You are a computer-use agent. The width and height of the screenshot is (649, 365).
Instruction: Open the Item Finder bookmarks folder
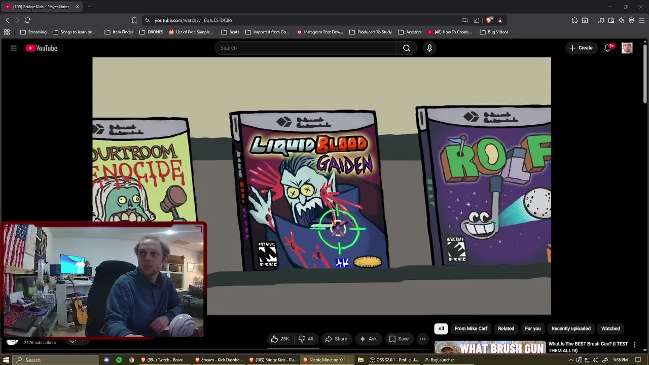point(119,32)
